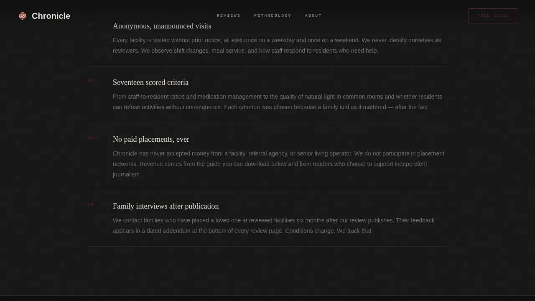Click the paragraph about unannounced facility visits
This screenshot has width=535, height=301.
point(277,46)
